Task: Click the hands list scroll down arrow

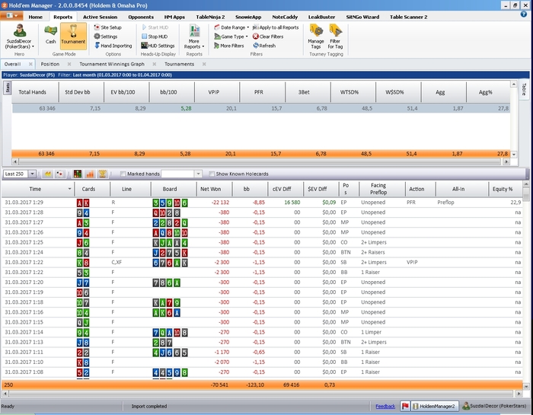Action: click(x=526, y=387)
